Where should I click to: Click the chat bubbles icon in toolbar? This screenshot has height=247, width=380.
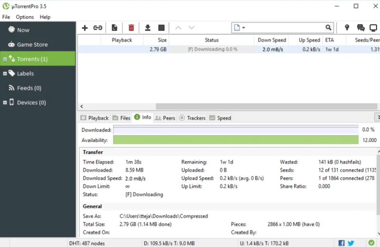coord(361,28)
